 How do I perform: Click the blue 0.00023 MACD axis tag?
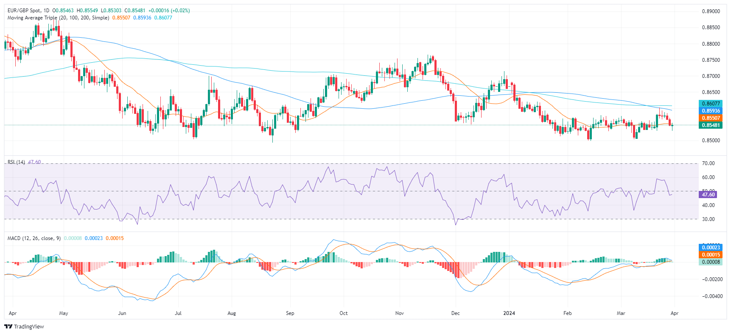710,248
